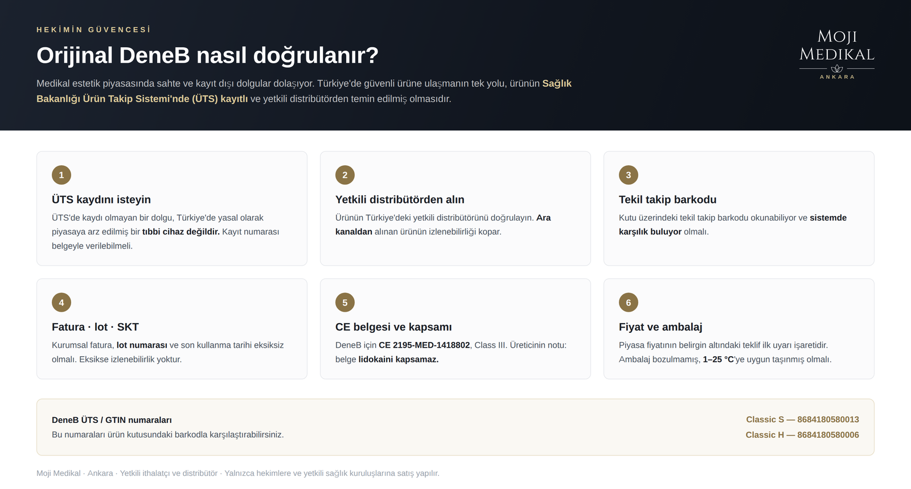Select the 'CE belgesi ve kapsamı' heading

[393, 327]
